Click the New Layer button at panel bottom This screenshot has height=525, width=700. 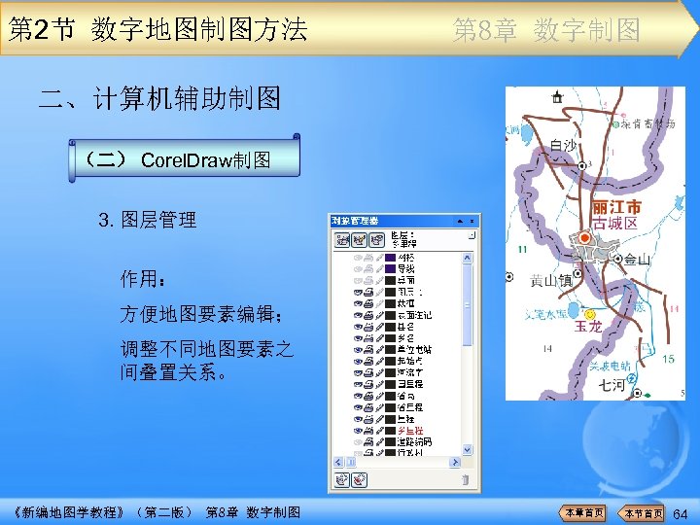(x=342, y=480)
